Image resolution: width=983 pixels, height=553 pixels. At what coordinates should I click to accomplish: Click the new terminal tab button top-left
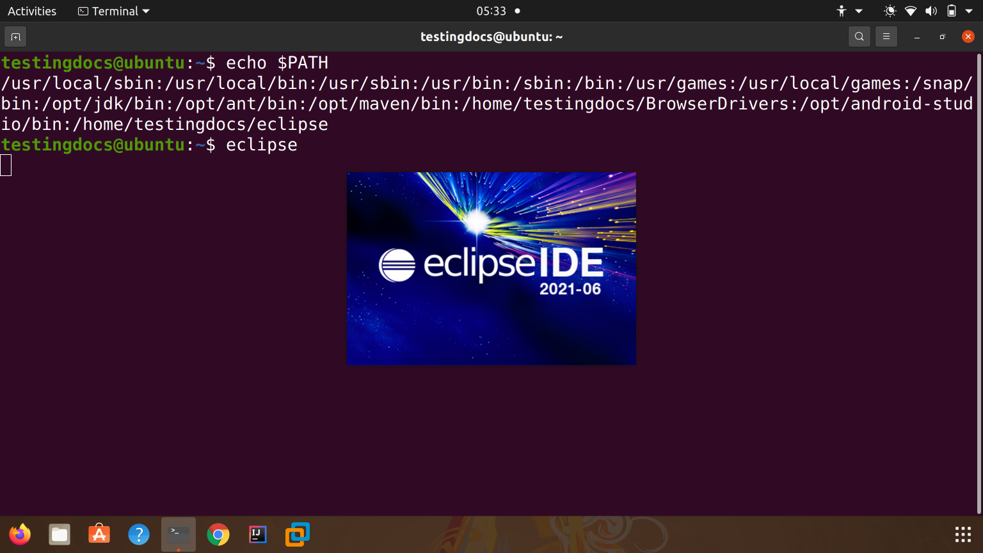(15, 36)
